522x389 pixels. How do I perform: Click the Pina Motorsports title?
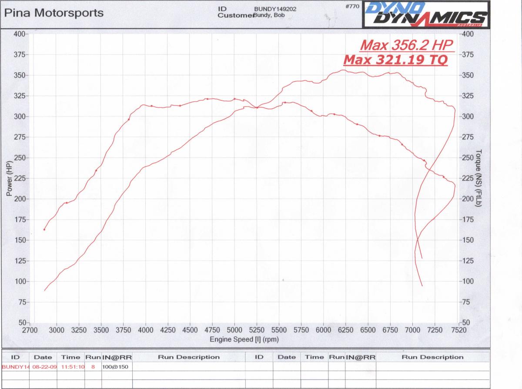54,13
